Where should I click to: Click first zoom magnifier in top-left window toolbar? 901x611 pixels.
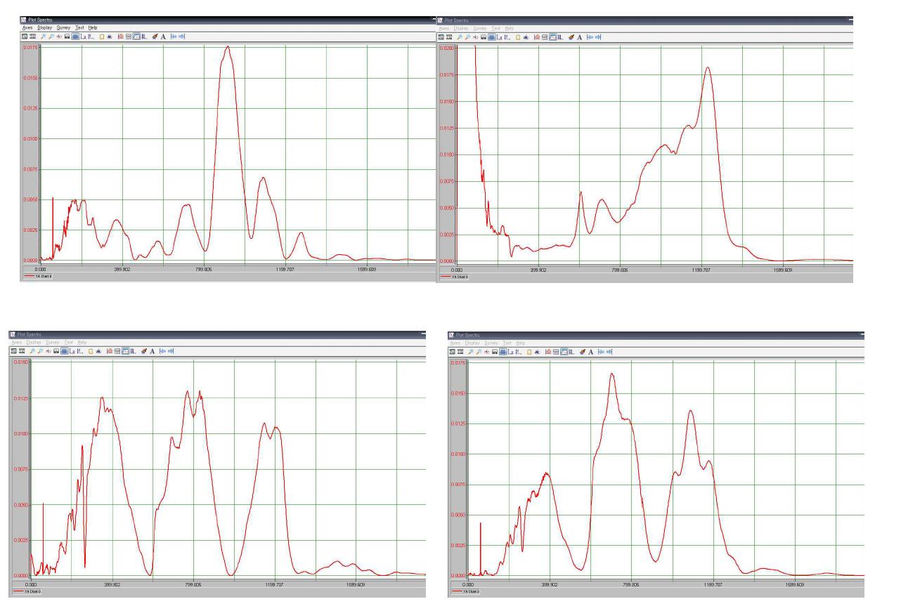point(43,37)
